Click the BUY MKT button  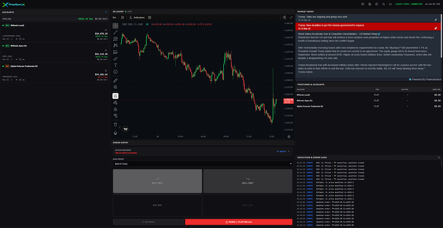(157, 181)
